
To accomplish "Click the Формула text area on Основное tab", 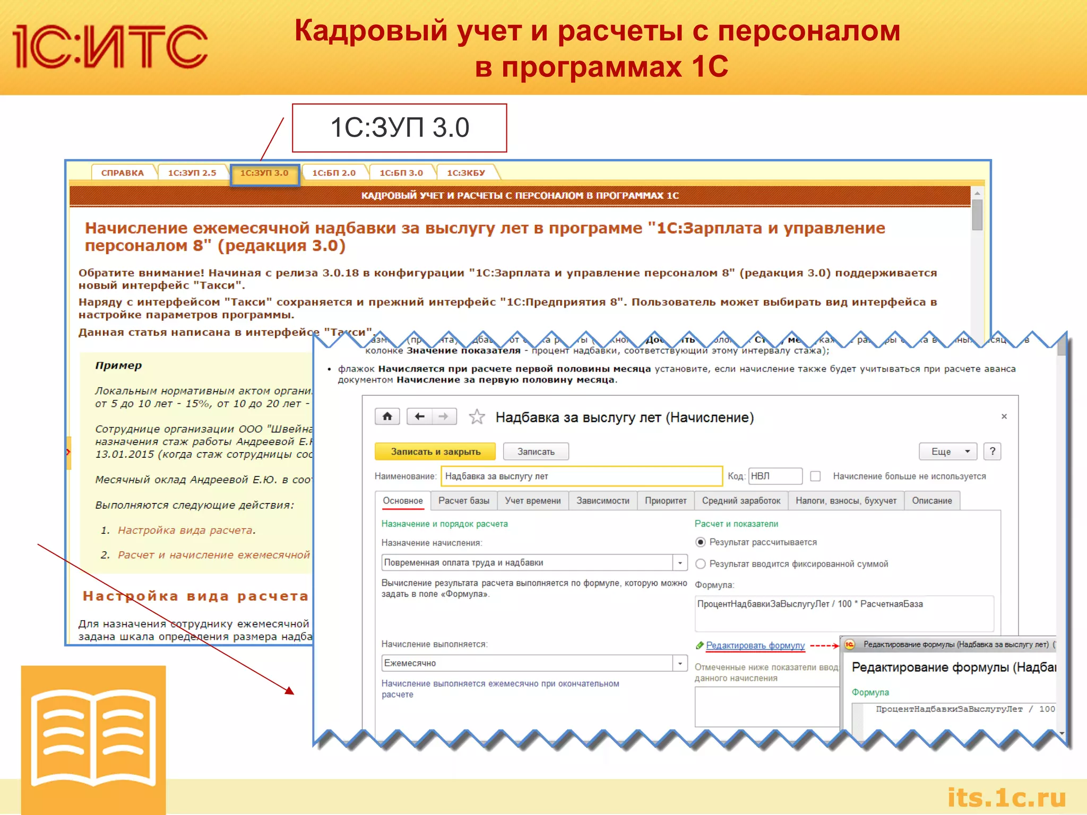I will [x=844, y=613].
